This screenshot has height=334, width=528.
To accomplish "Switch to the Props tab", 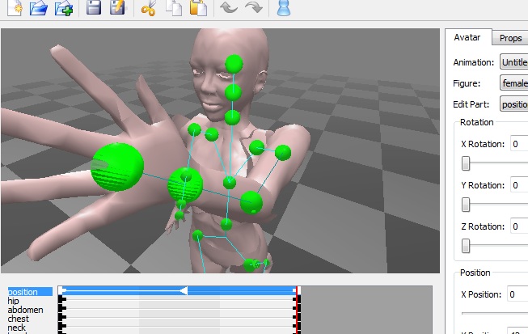I will [510, 38].
